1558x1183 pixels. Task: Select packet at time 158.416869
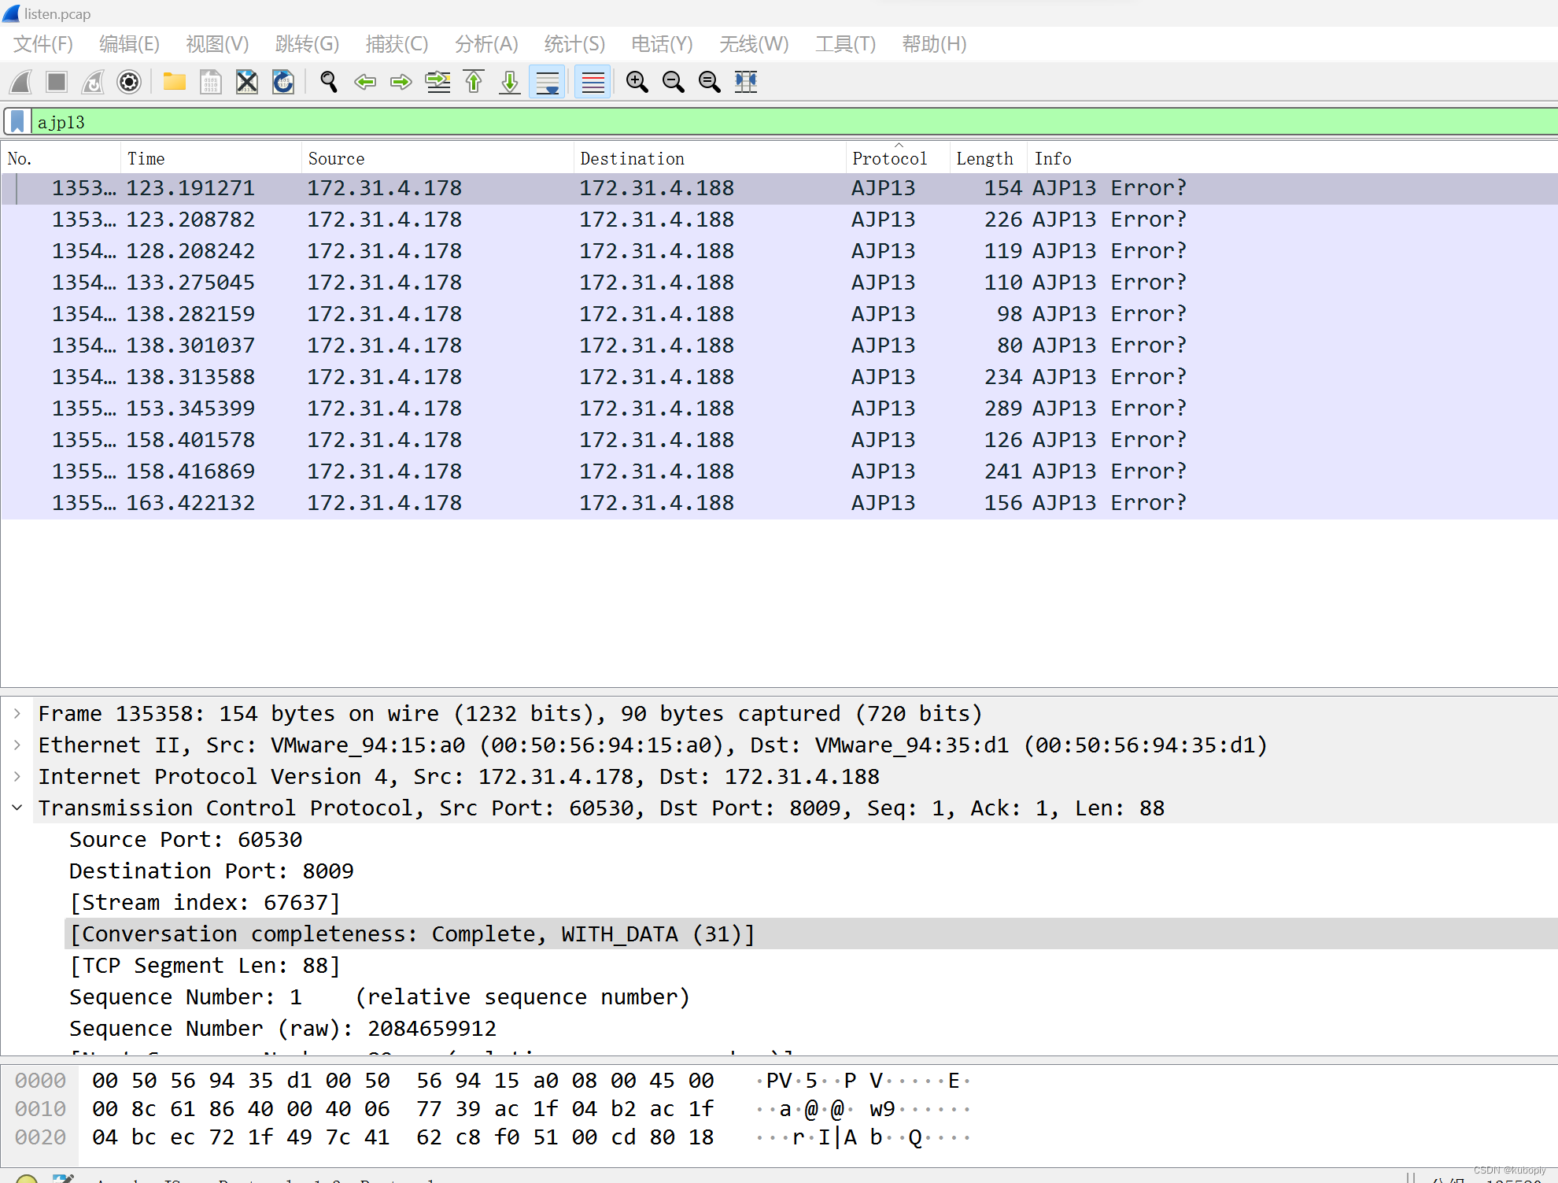click(x=779, y=471)
